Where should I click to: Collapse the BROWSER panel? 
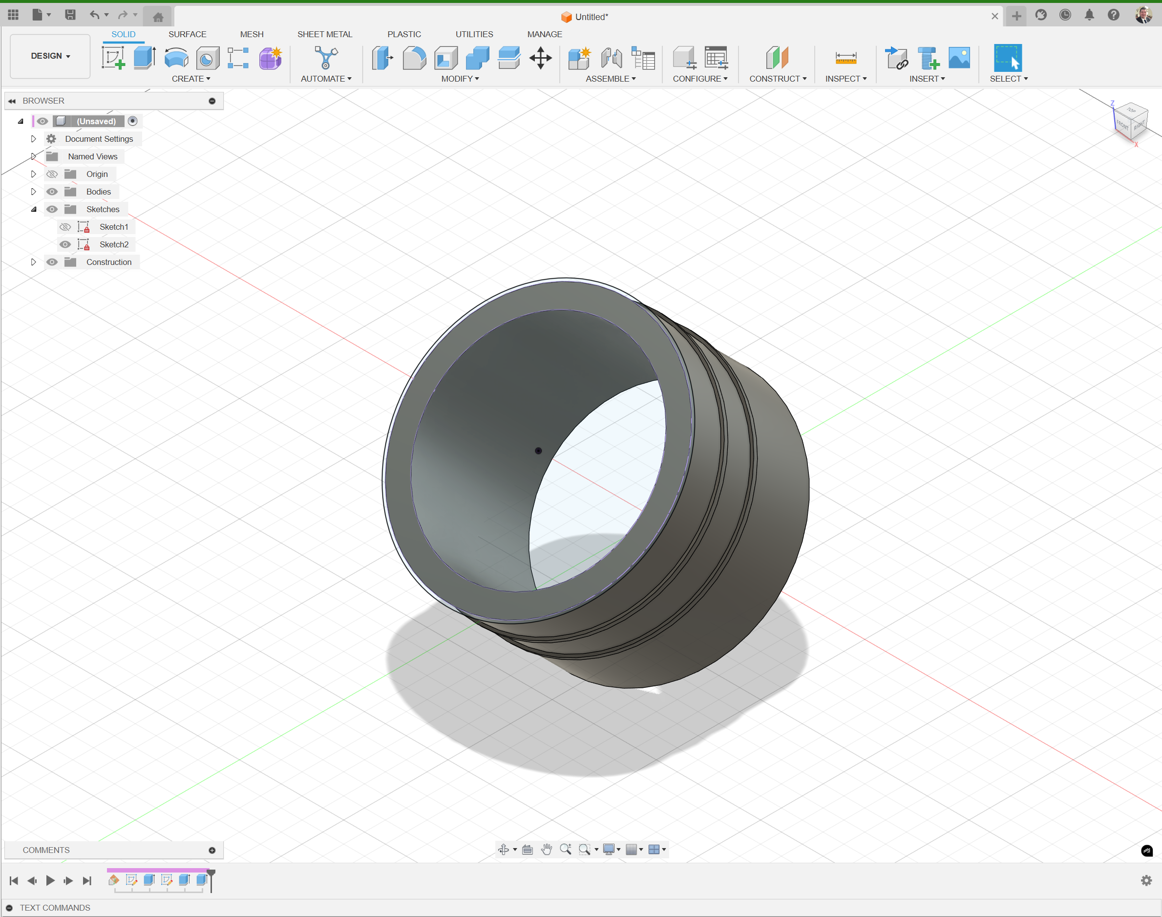coord(12,100)
